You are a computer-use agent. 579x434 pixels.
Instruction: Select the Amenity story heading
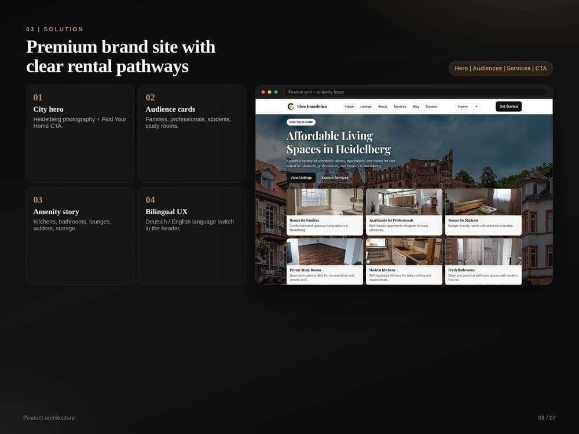56,211
